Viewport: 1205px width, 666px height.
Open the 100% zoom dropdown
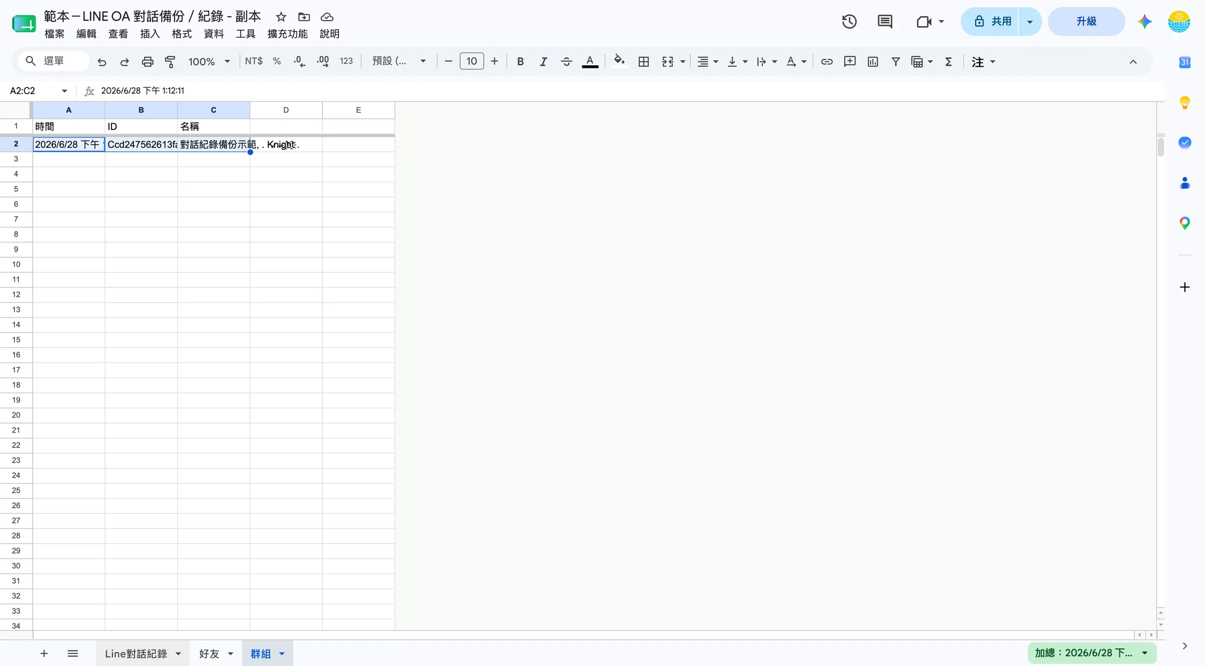tap(209, 61)
